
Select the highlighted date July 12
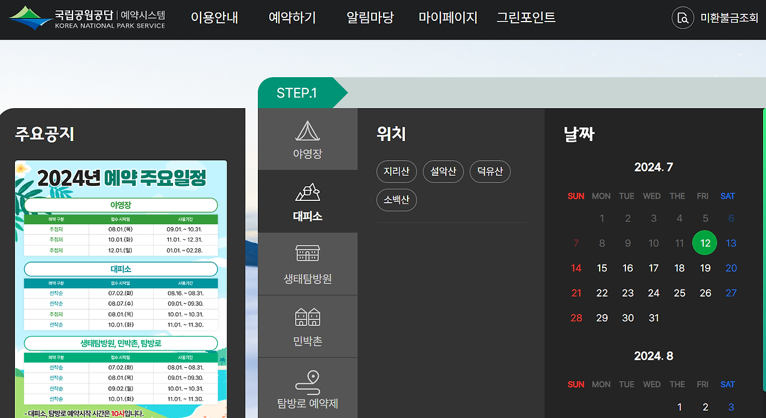click(705, 243)
